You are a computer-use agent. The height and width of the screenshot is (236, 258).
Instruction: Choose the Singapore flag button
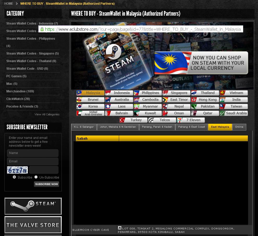(176, 93)
